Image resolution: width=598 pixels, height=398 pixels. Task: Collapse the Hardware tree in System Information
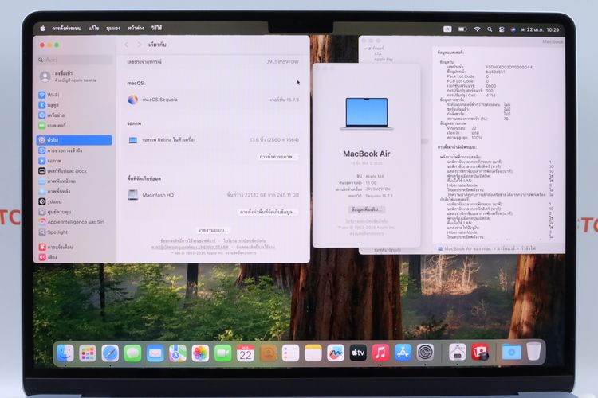[x=365, y=49]
